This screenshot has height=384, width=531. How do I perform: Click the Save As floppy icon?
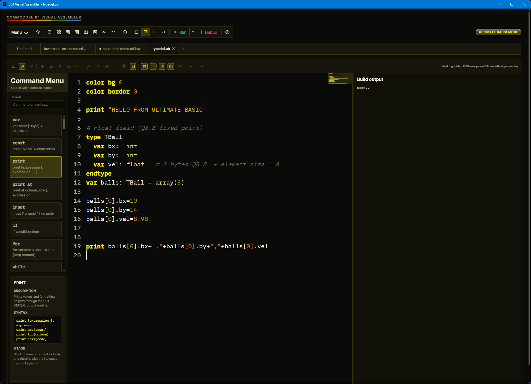(69, 66)
